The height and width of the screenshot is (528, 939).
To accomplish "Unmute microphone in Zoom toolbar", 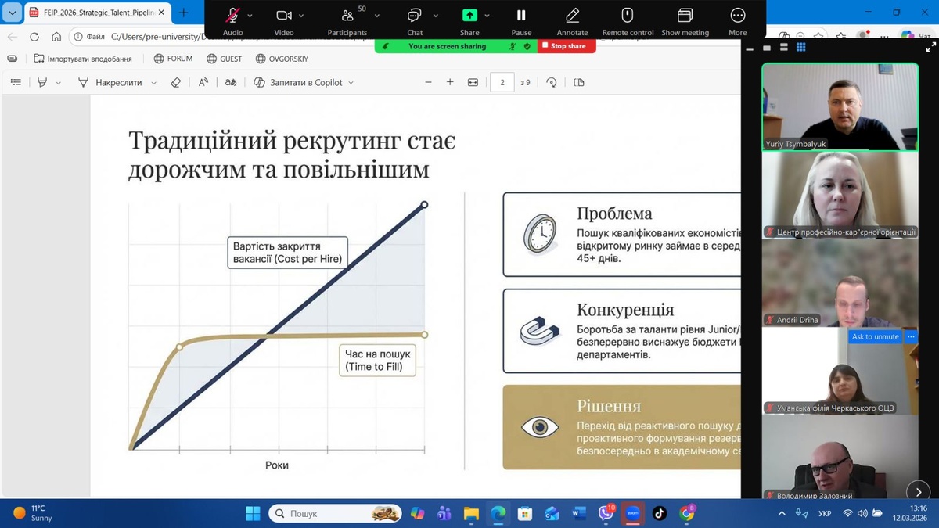I will (x=232, y=16).
